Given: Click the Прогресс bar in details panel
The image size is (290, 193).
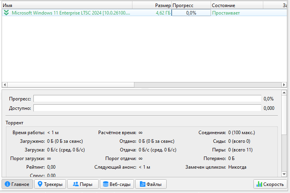Looking at the screenshot, I should point(147,98).
